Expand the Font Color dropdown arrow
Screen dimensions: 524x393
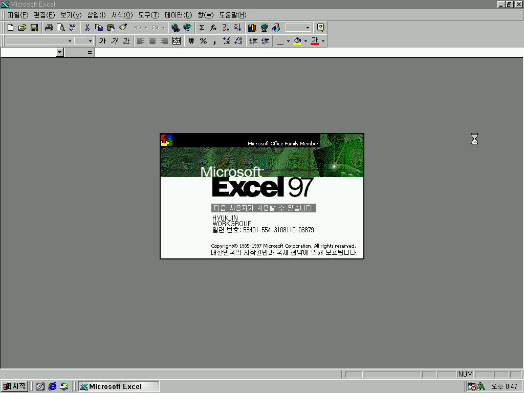point(323,41)
